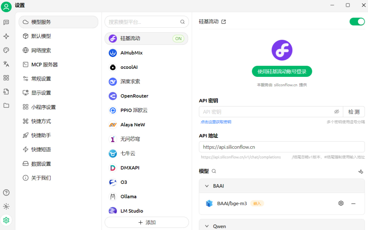Open the user avatar profile icon
Image resolution: width=368 pixels, height=230 pixels.
(x=6, y=7)
